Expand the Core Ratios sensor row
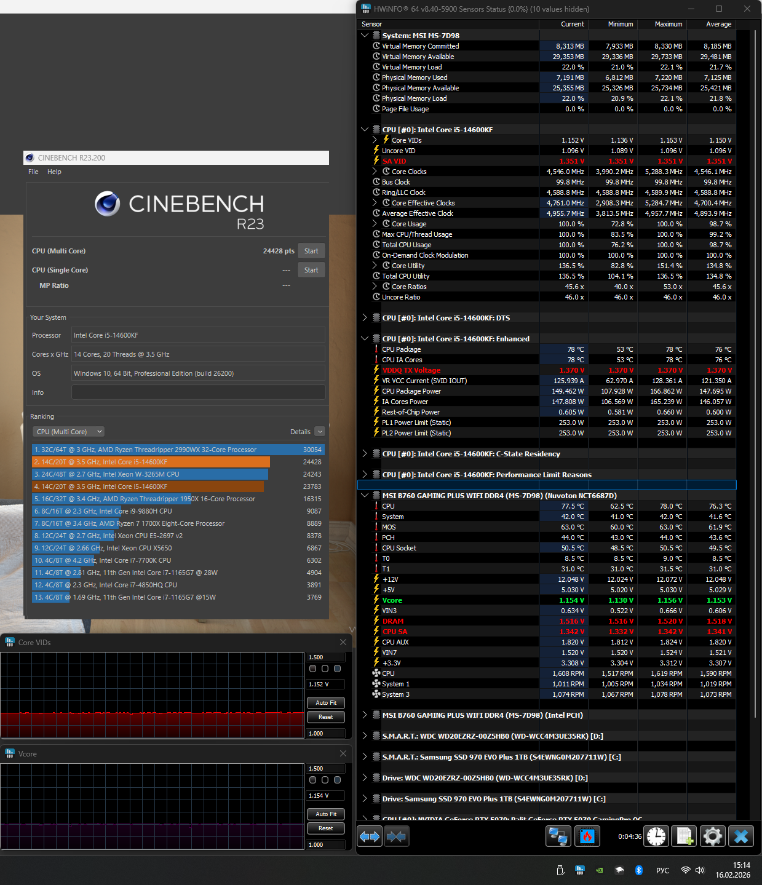 pyautogui.click(x=375, y=287)
